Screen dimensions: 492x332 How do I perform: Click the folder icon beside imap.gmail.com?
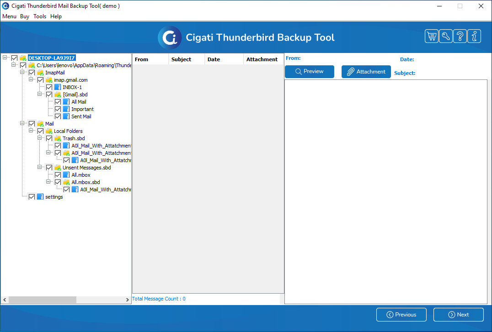coord(49,80)
